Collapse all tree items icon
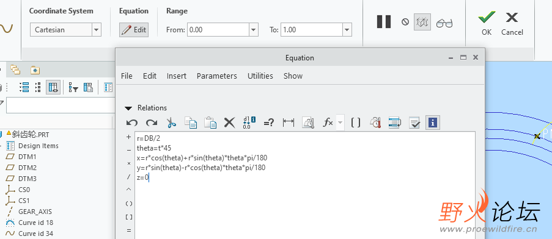Viewport: 552px width, 239px height. [38, 87]
